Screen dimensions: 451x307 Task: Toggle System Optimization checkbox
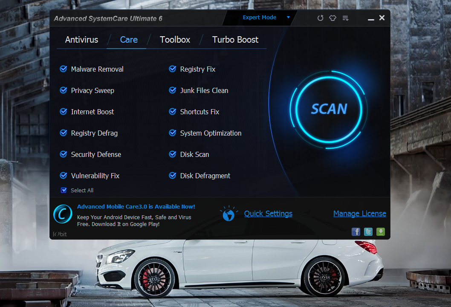coord(173,133)
